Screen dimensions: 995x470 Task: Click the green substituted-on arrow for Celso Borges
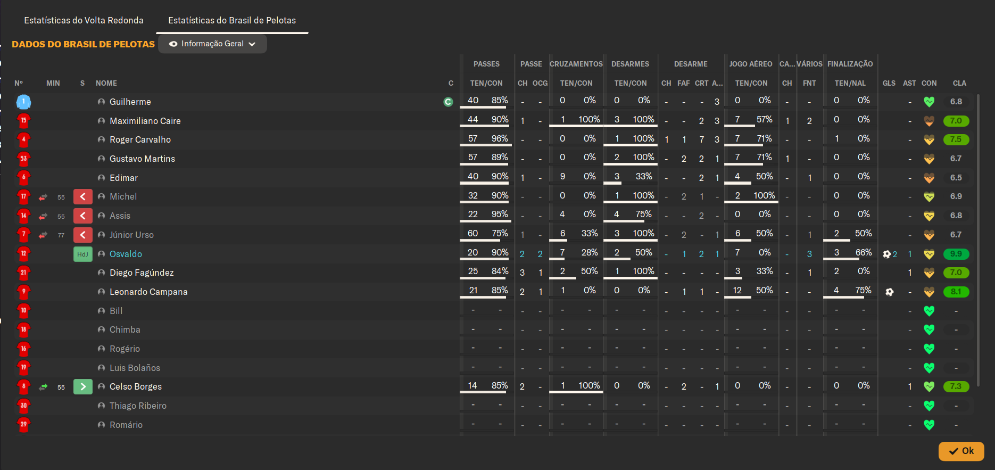coord(83,386)
